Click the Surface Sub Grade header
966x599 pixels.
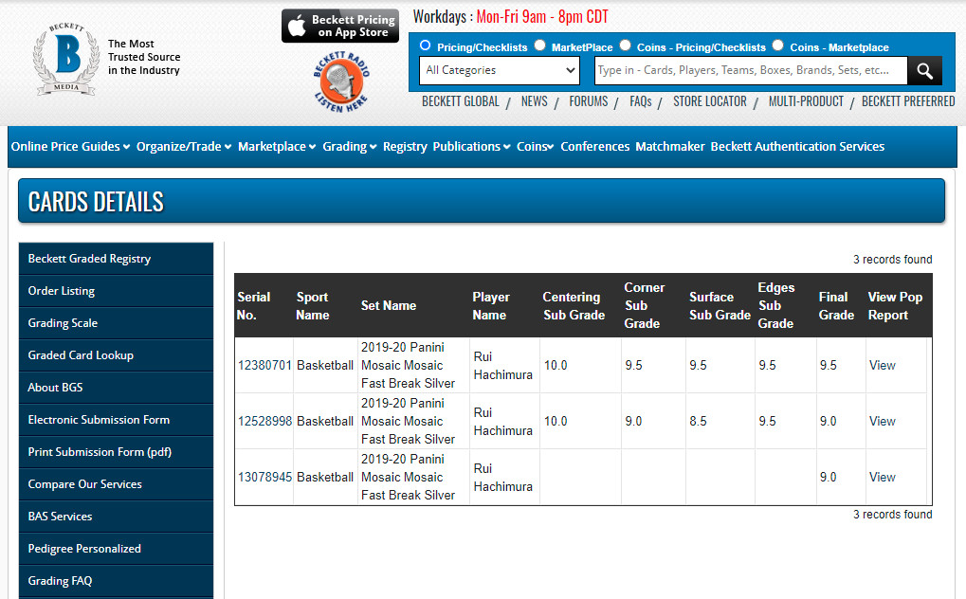(720, 306)
